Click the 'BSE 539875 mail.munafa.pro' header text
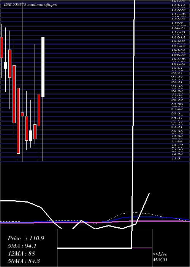Screen dimensions: 190x267 point(30,5)
